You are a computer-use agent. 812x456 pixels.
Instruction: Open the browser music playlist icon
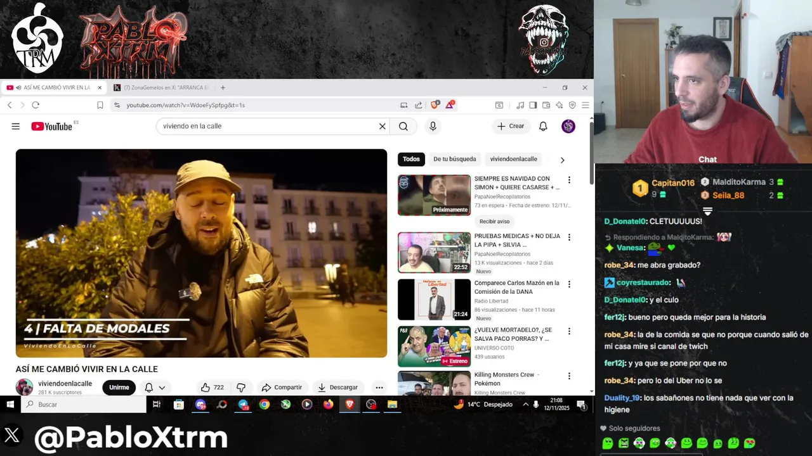click(520, 105)
